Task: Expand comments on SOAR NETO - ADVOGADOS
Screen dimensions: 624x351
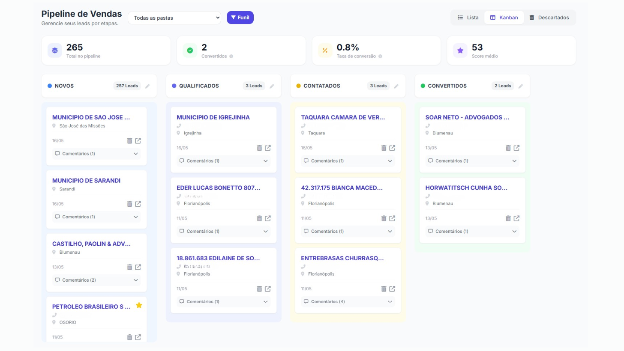Action: pyautogui.click(x=472, y=161)
